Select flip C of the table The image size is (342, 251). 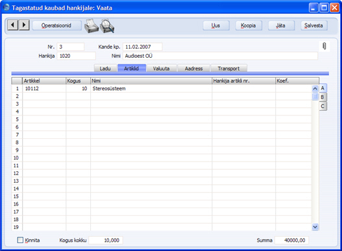(x=323, y=106)
